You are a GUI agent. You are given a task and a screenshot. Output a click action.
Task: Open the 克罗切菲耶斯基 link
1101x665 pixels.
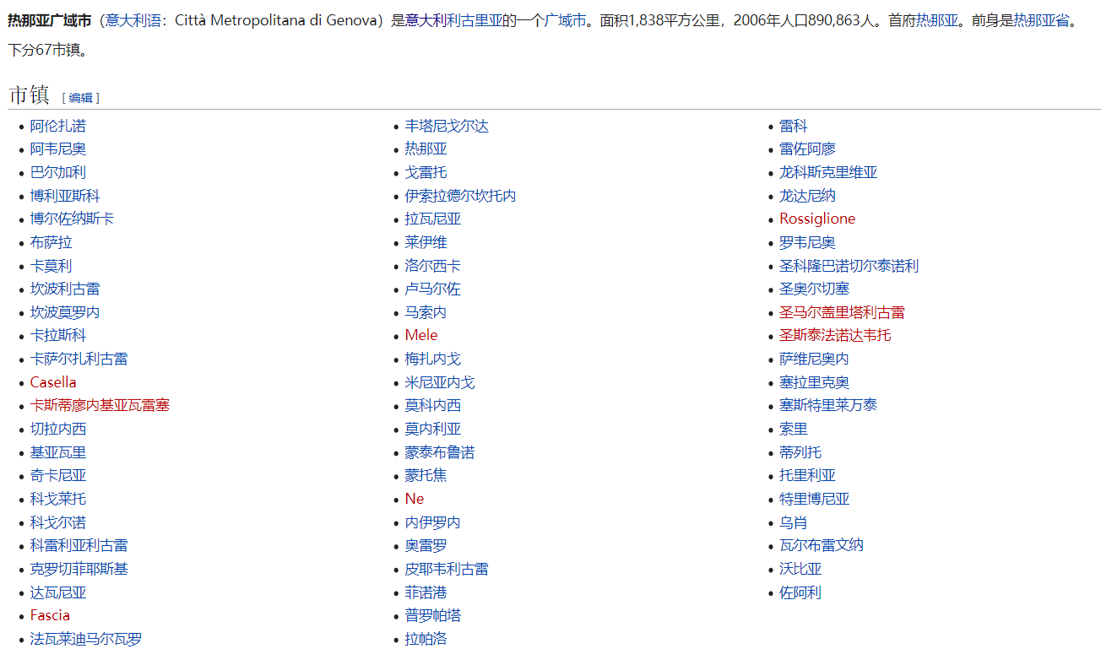tap(79, 570)
